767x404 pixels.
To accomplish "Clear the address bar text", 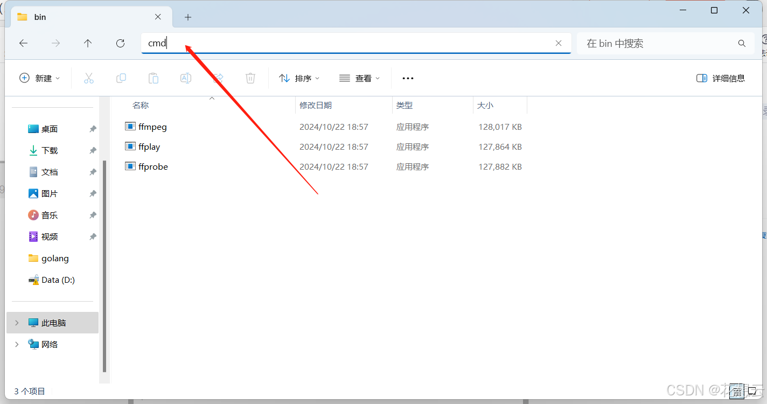I will click(559, 43).
